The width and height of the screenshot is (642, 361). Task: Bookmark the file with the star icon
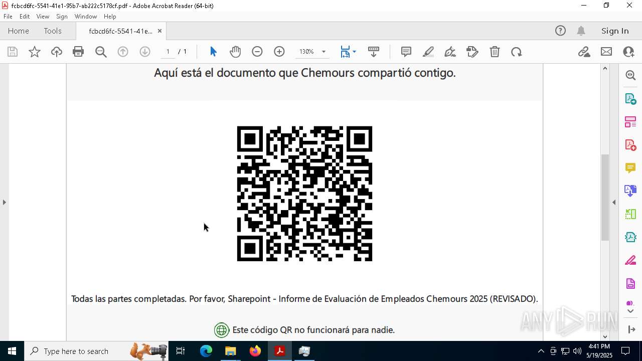point(35,52)
